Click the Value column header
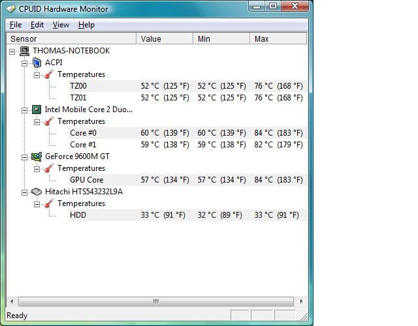 tap(165, 39)
